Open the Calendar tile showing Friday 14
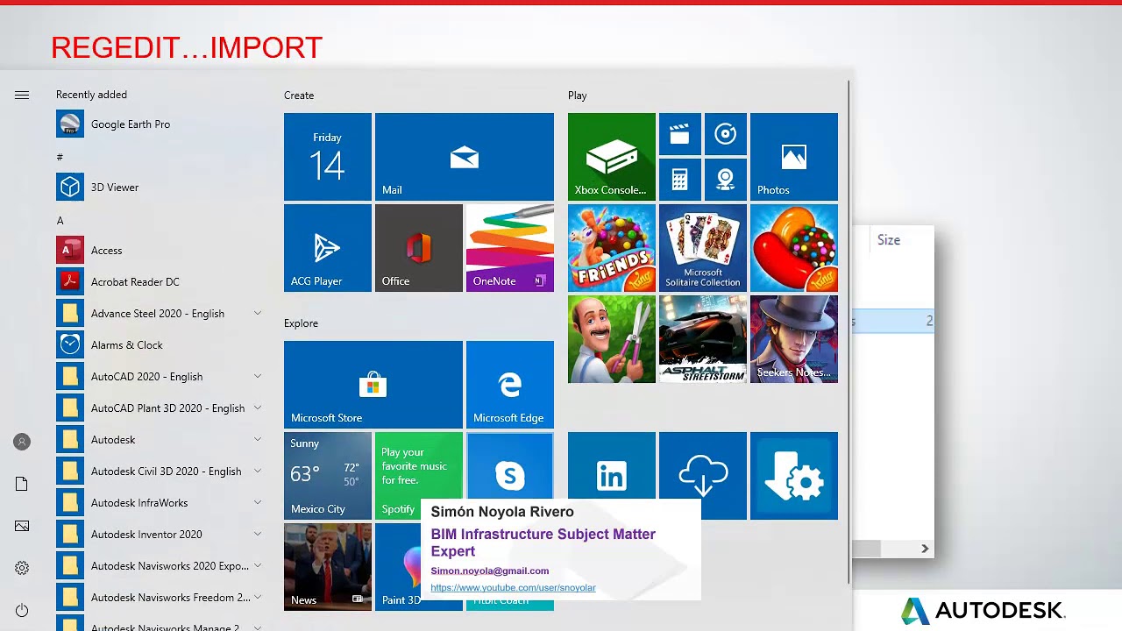 pos(328,157)
